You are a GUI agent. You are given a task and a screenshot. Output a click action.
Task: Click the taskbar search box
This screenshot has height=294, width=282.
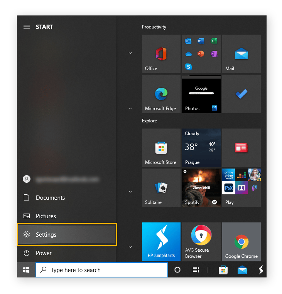pyautogui.click(x=102, y=270)
